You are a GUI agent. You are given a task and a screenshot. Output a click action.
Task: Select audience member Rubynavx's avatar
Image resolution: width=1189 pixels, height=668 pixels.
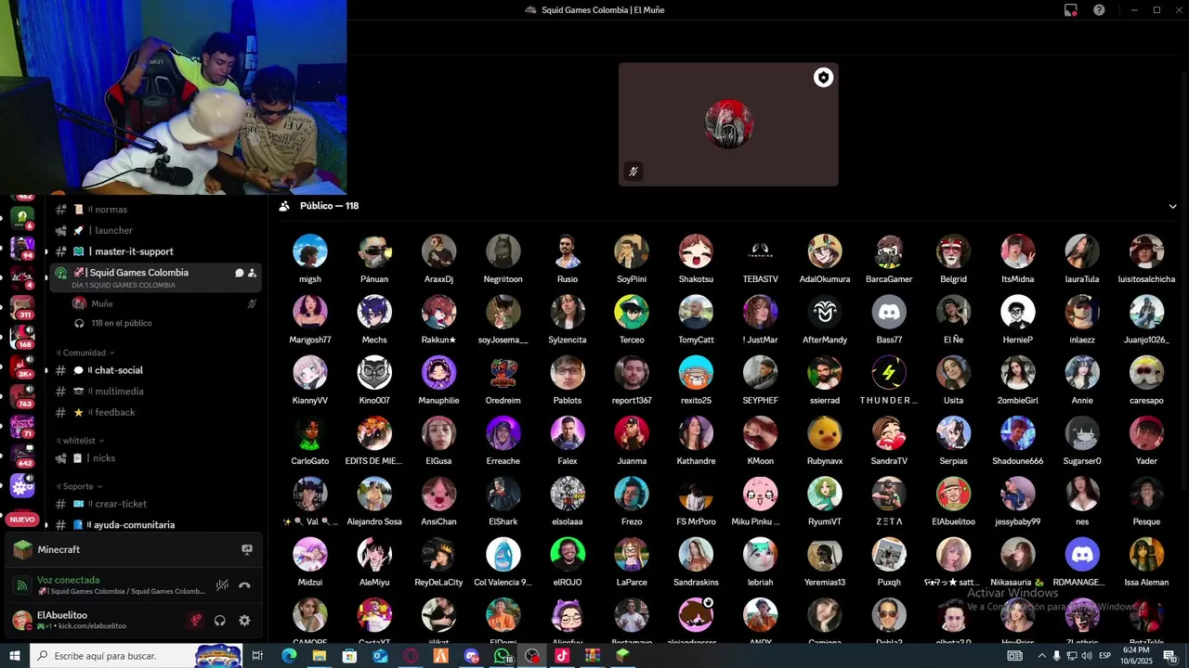pyautogui.click(x=825, y=433)
